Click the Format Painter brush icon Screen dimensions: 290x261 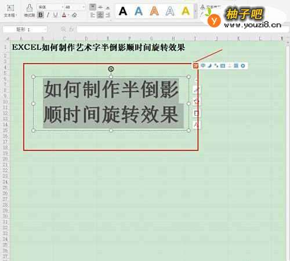[30, 8]
